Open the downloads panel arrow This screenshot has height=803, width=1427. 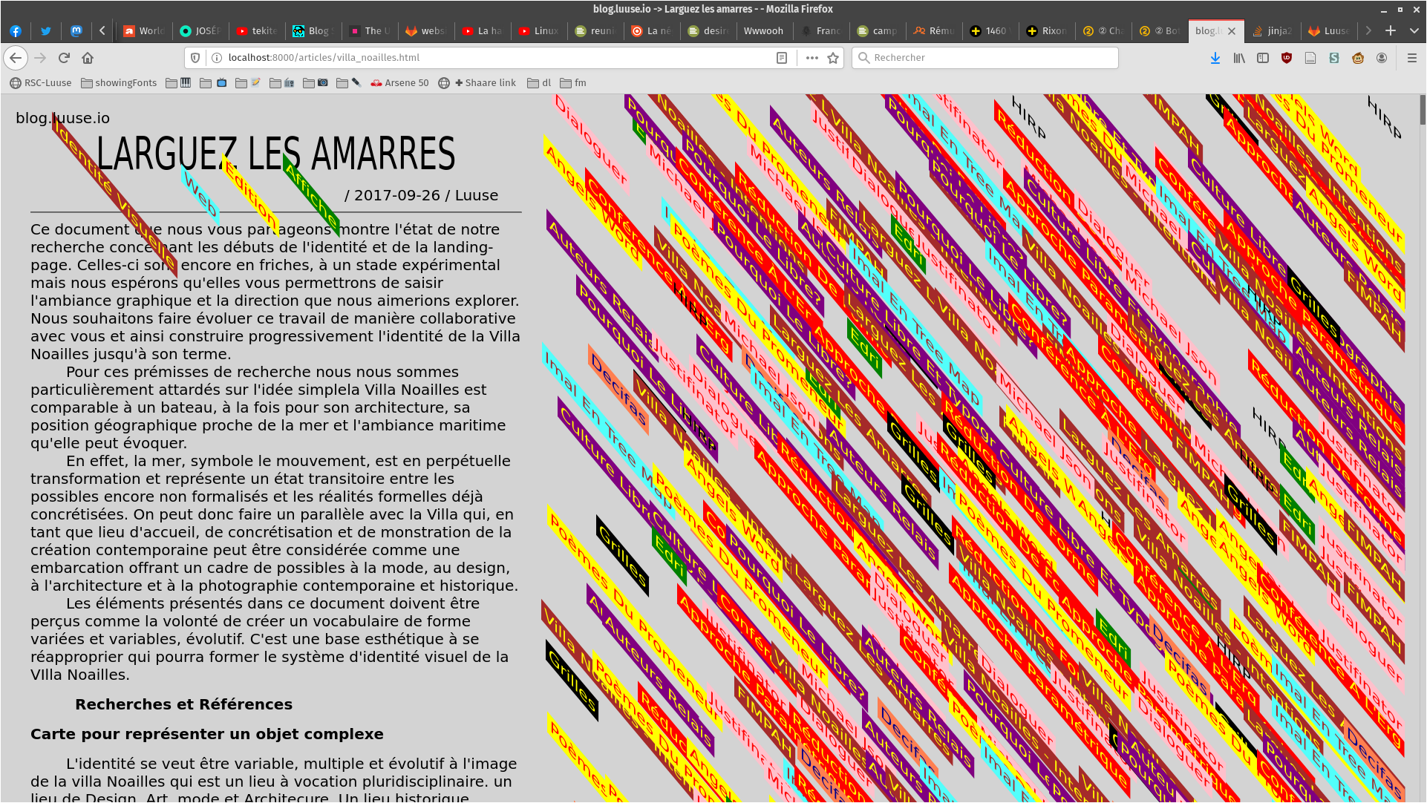[1215, 58]
